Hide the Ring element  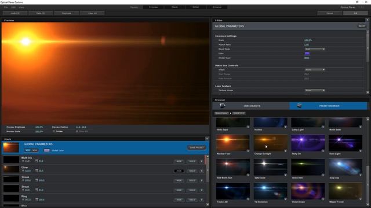(179, 200)
